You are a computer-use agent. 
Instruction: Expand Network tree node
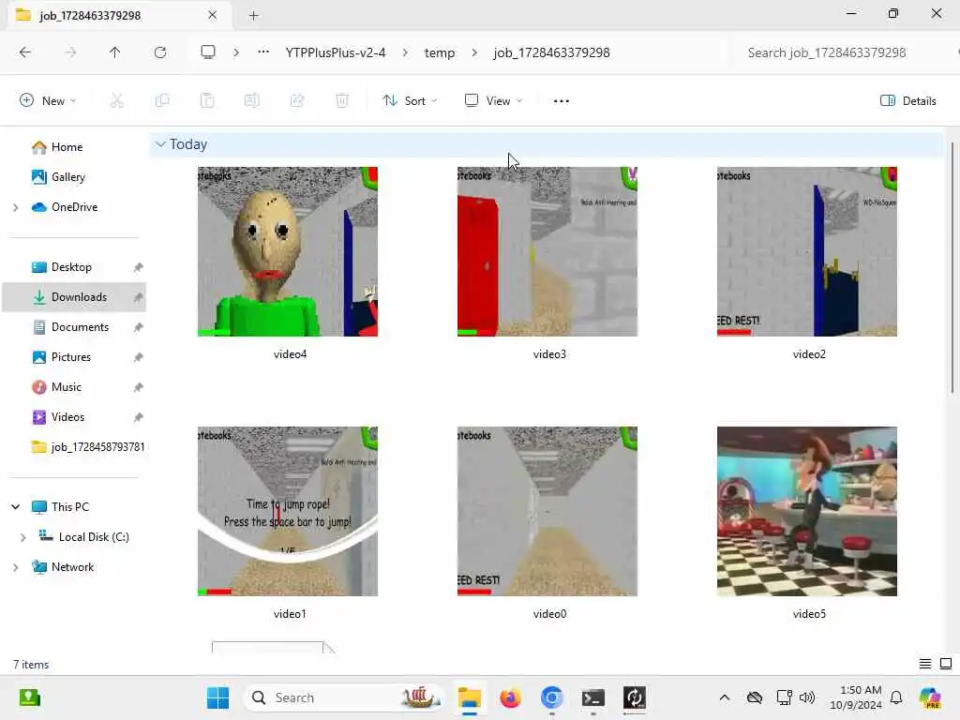pos(15,567)
